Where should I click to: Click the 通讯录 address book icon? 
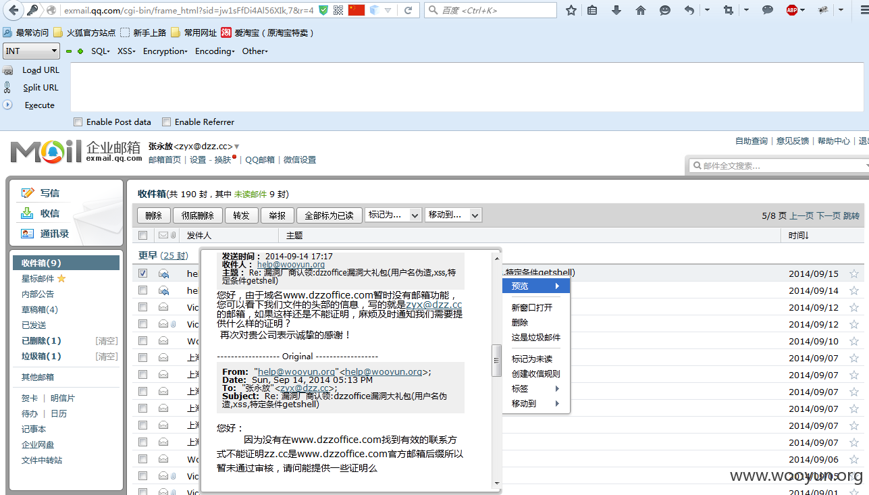pos(28,234)
